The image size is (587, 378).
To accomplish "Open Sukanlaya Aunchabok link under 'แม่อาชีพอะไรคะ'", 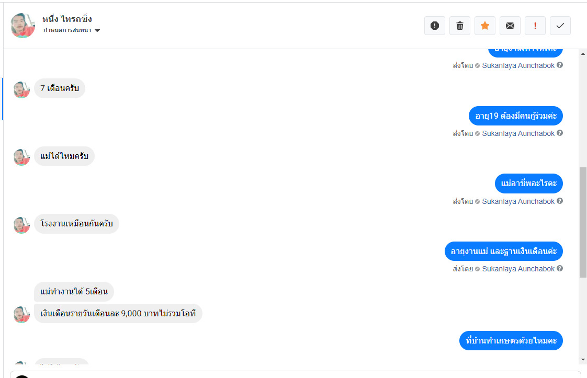I will pyautogui.click(x=518, y=201).
